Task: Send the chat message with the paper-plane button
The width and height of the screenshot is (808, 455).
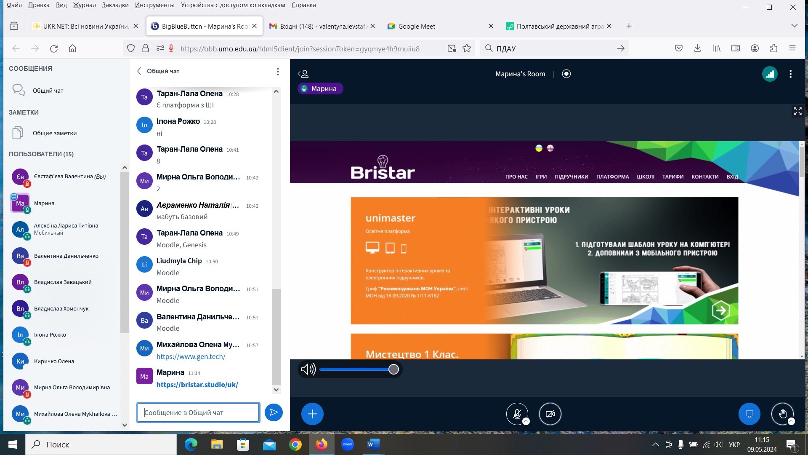Action: [274, 412]
